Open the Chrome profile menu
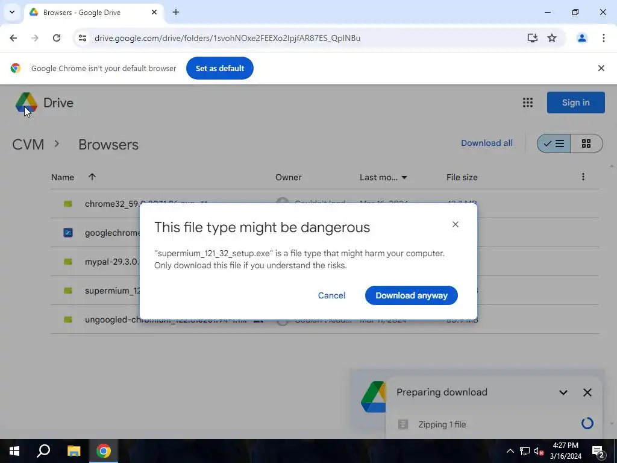This screenshot has width=617, height=463. 582,38
